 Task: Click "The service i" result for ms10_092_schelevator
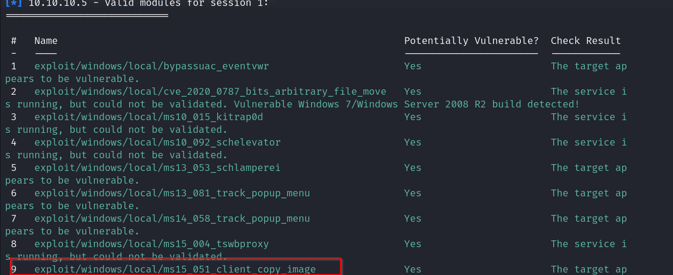[x=588, y=142]
